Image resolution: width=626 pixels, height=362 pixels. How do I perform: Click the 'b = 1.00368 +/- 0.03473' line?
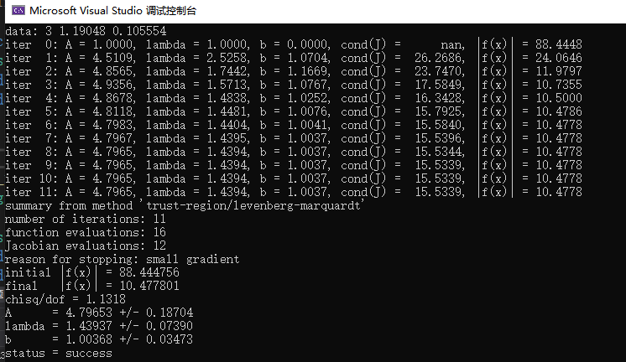click(x=99, y=339)
